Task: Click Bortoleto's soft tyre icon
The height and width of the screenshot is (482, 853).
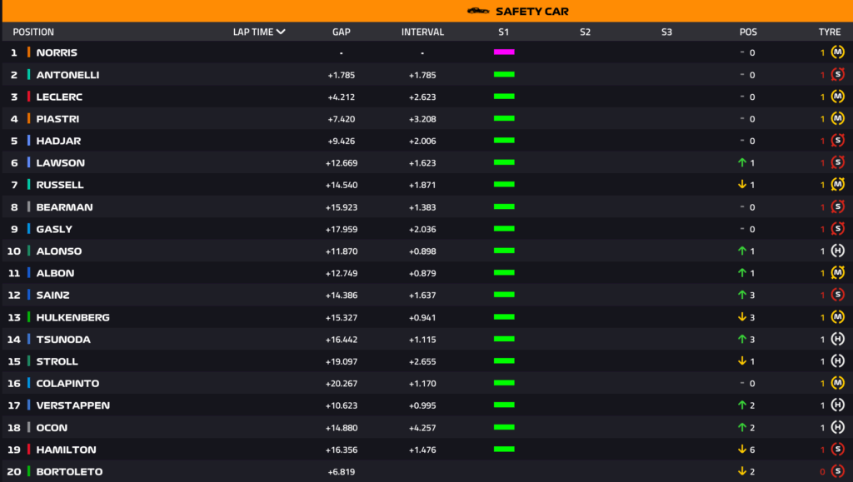Action: click(838, 472)
